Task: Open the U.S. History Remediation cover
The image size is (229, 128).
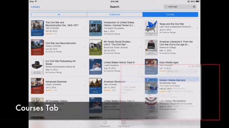Action: (151, 105)
